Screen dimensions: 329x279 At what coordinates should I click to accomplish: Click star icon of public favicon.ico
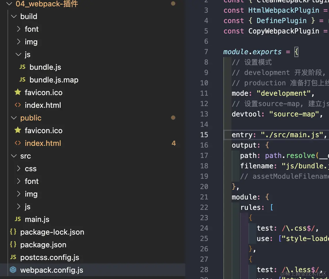[x=18, y=130]
